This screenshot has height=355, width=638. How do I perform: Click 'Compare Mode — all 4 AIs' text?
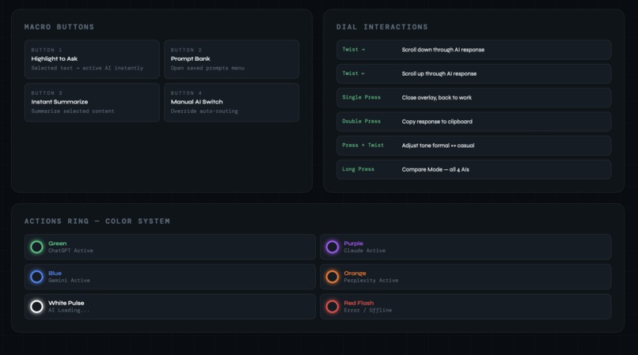tap(435, 169)
